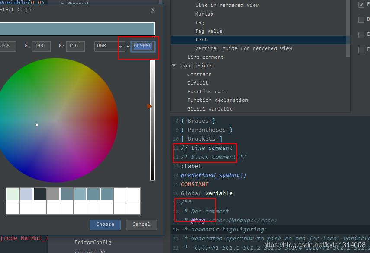Close the Select Color dialog
370x253 pixels.
(153, 10)
